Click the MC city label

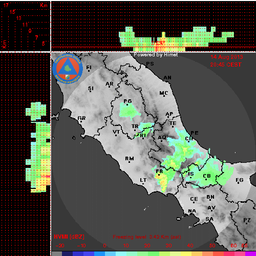(x=164, y=93)
